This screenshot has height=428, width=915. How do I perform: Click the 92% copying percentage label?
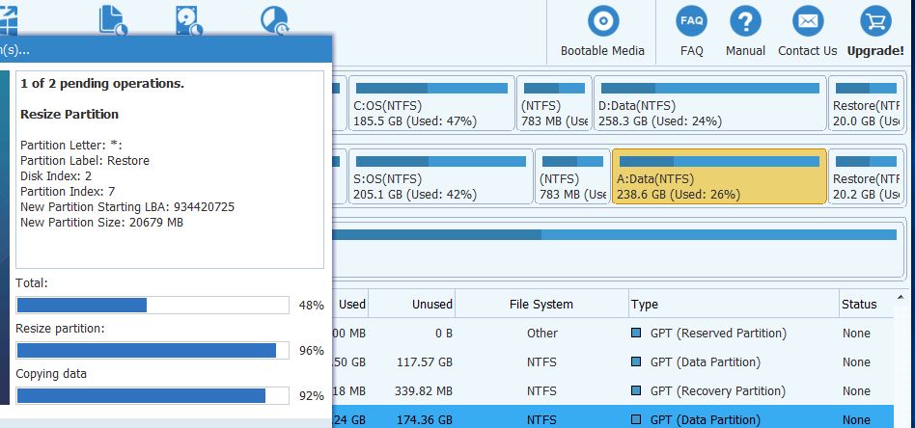(312, 396)
